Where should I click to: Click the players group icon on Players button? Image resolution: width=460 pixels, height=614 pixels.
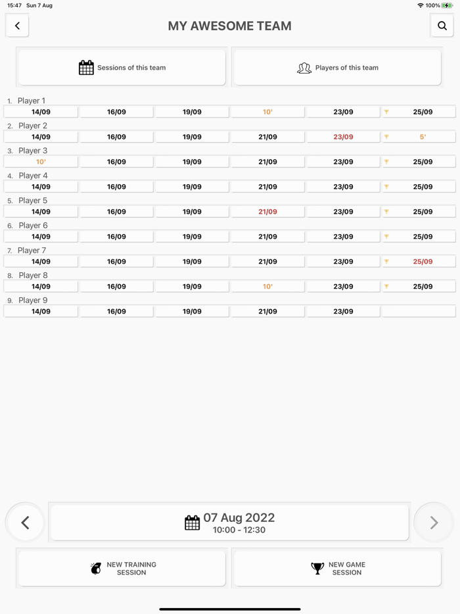pos(304,67)
